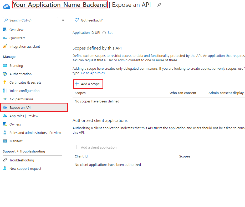
Task: Open Authentication settings
Action: tap(21, 74)
